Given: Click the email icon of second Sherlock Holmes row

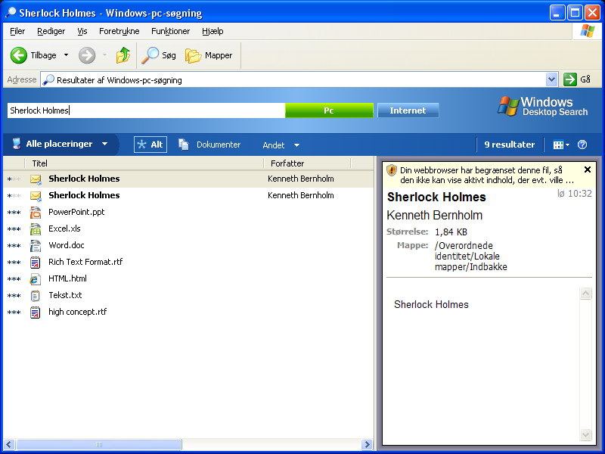Looking at the screenshot, I should point(36,196).
